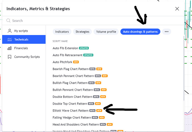Click the Community Scripts bookmark icon
The image size is (192, 132).
tap(9, 57)
